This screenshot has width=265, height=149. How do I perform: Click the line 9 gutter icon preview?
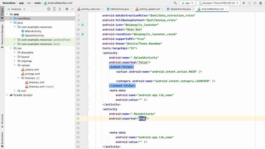click(x=83, y=25)
